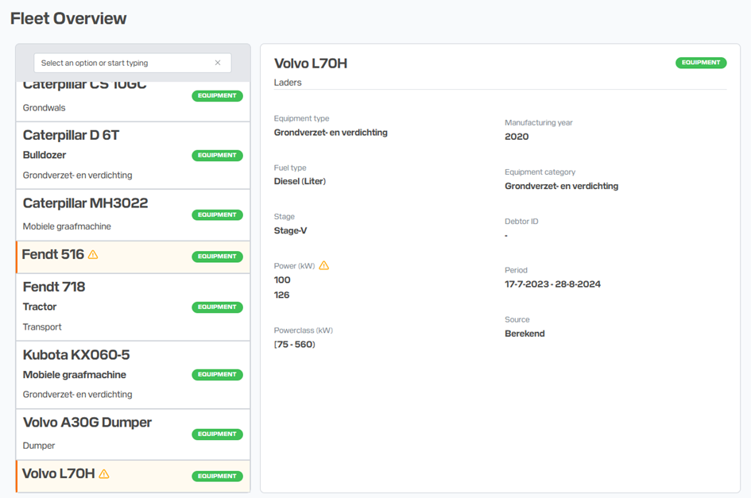
Task: Click the Volvo L70H title in detail panel
Action: pos(311,64)
